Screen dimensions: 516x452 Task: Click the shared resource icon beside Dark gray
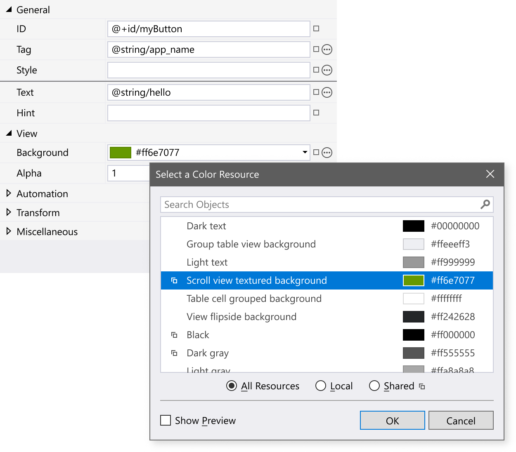click(x=174, y=353)
